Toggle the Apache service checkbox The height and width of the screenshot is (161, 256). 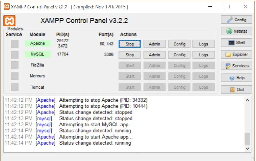[15, 44]
